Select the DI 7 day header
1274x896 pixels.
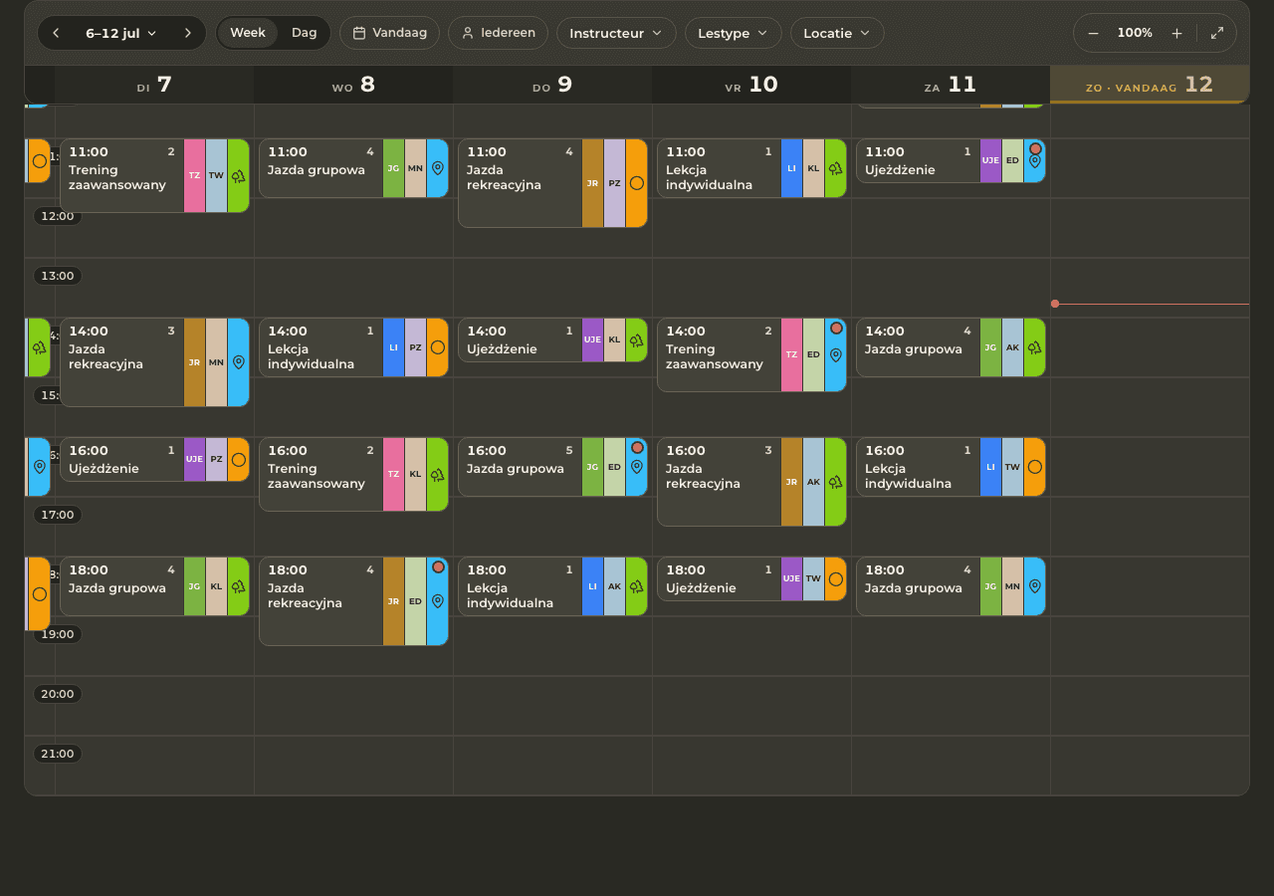coord(154,86)
